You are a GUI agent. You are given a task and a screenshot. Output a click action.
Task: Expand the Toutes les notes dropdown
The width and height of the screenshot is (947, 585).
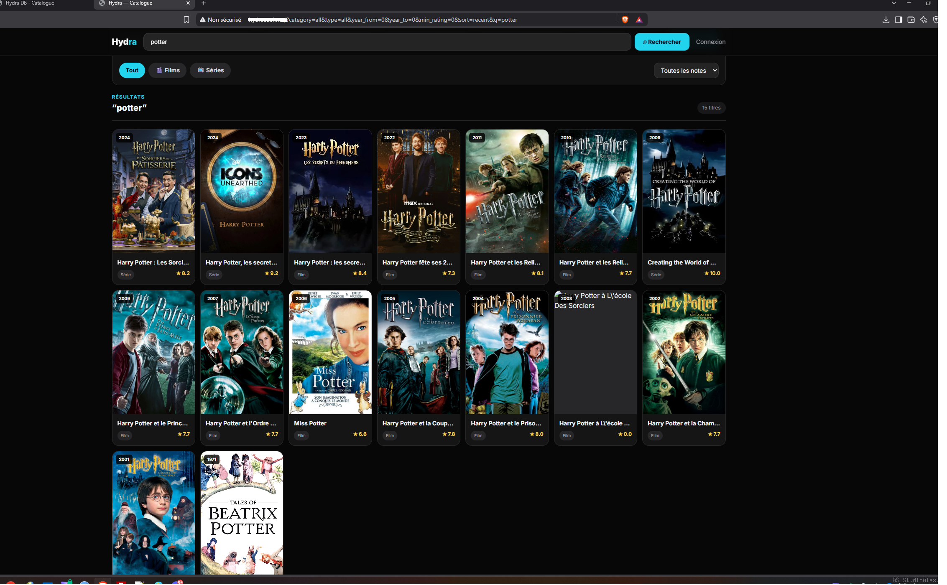pyautogui.click(x=686, y=71)
